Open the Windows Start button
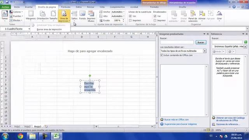Viewport: 249px width, 140px height. point(5,136)
